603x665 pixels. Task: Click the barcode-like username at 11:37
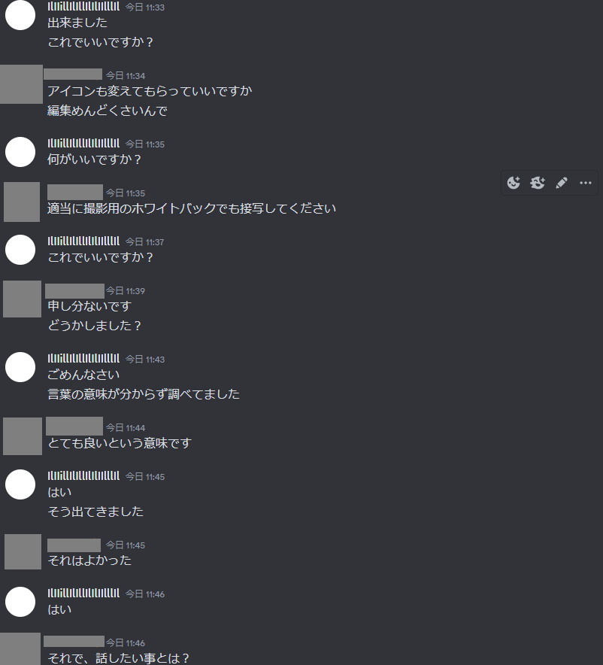tap(83, 241)
